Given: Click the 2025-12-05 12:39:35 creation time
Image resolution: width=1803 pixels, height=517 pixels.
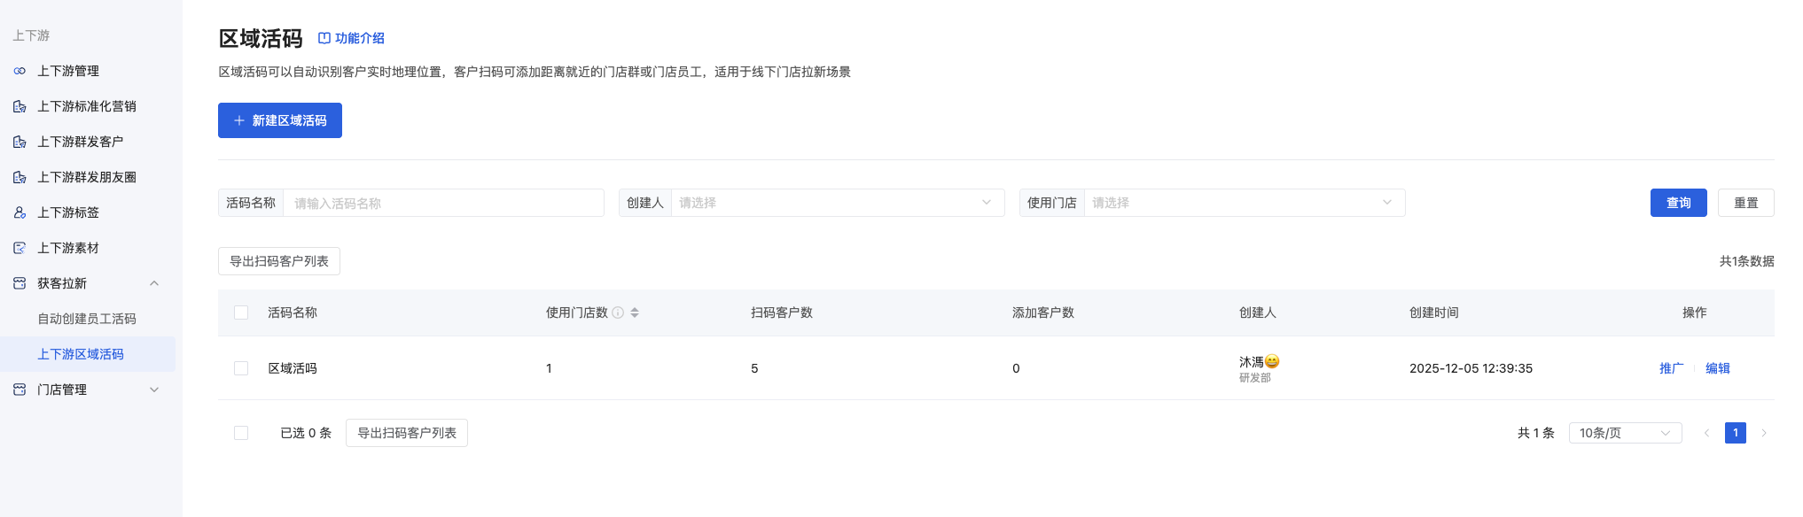Looking at the screenshot, I should 1471,368.
